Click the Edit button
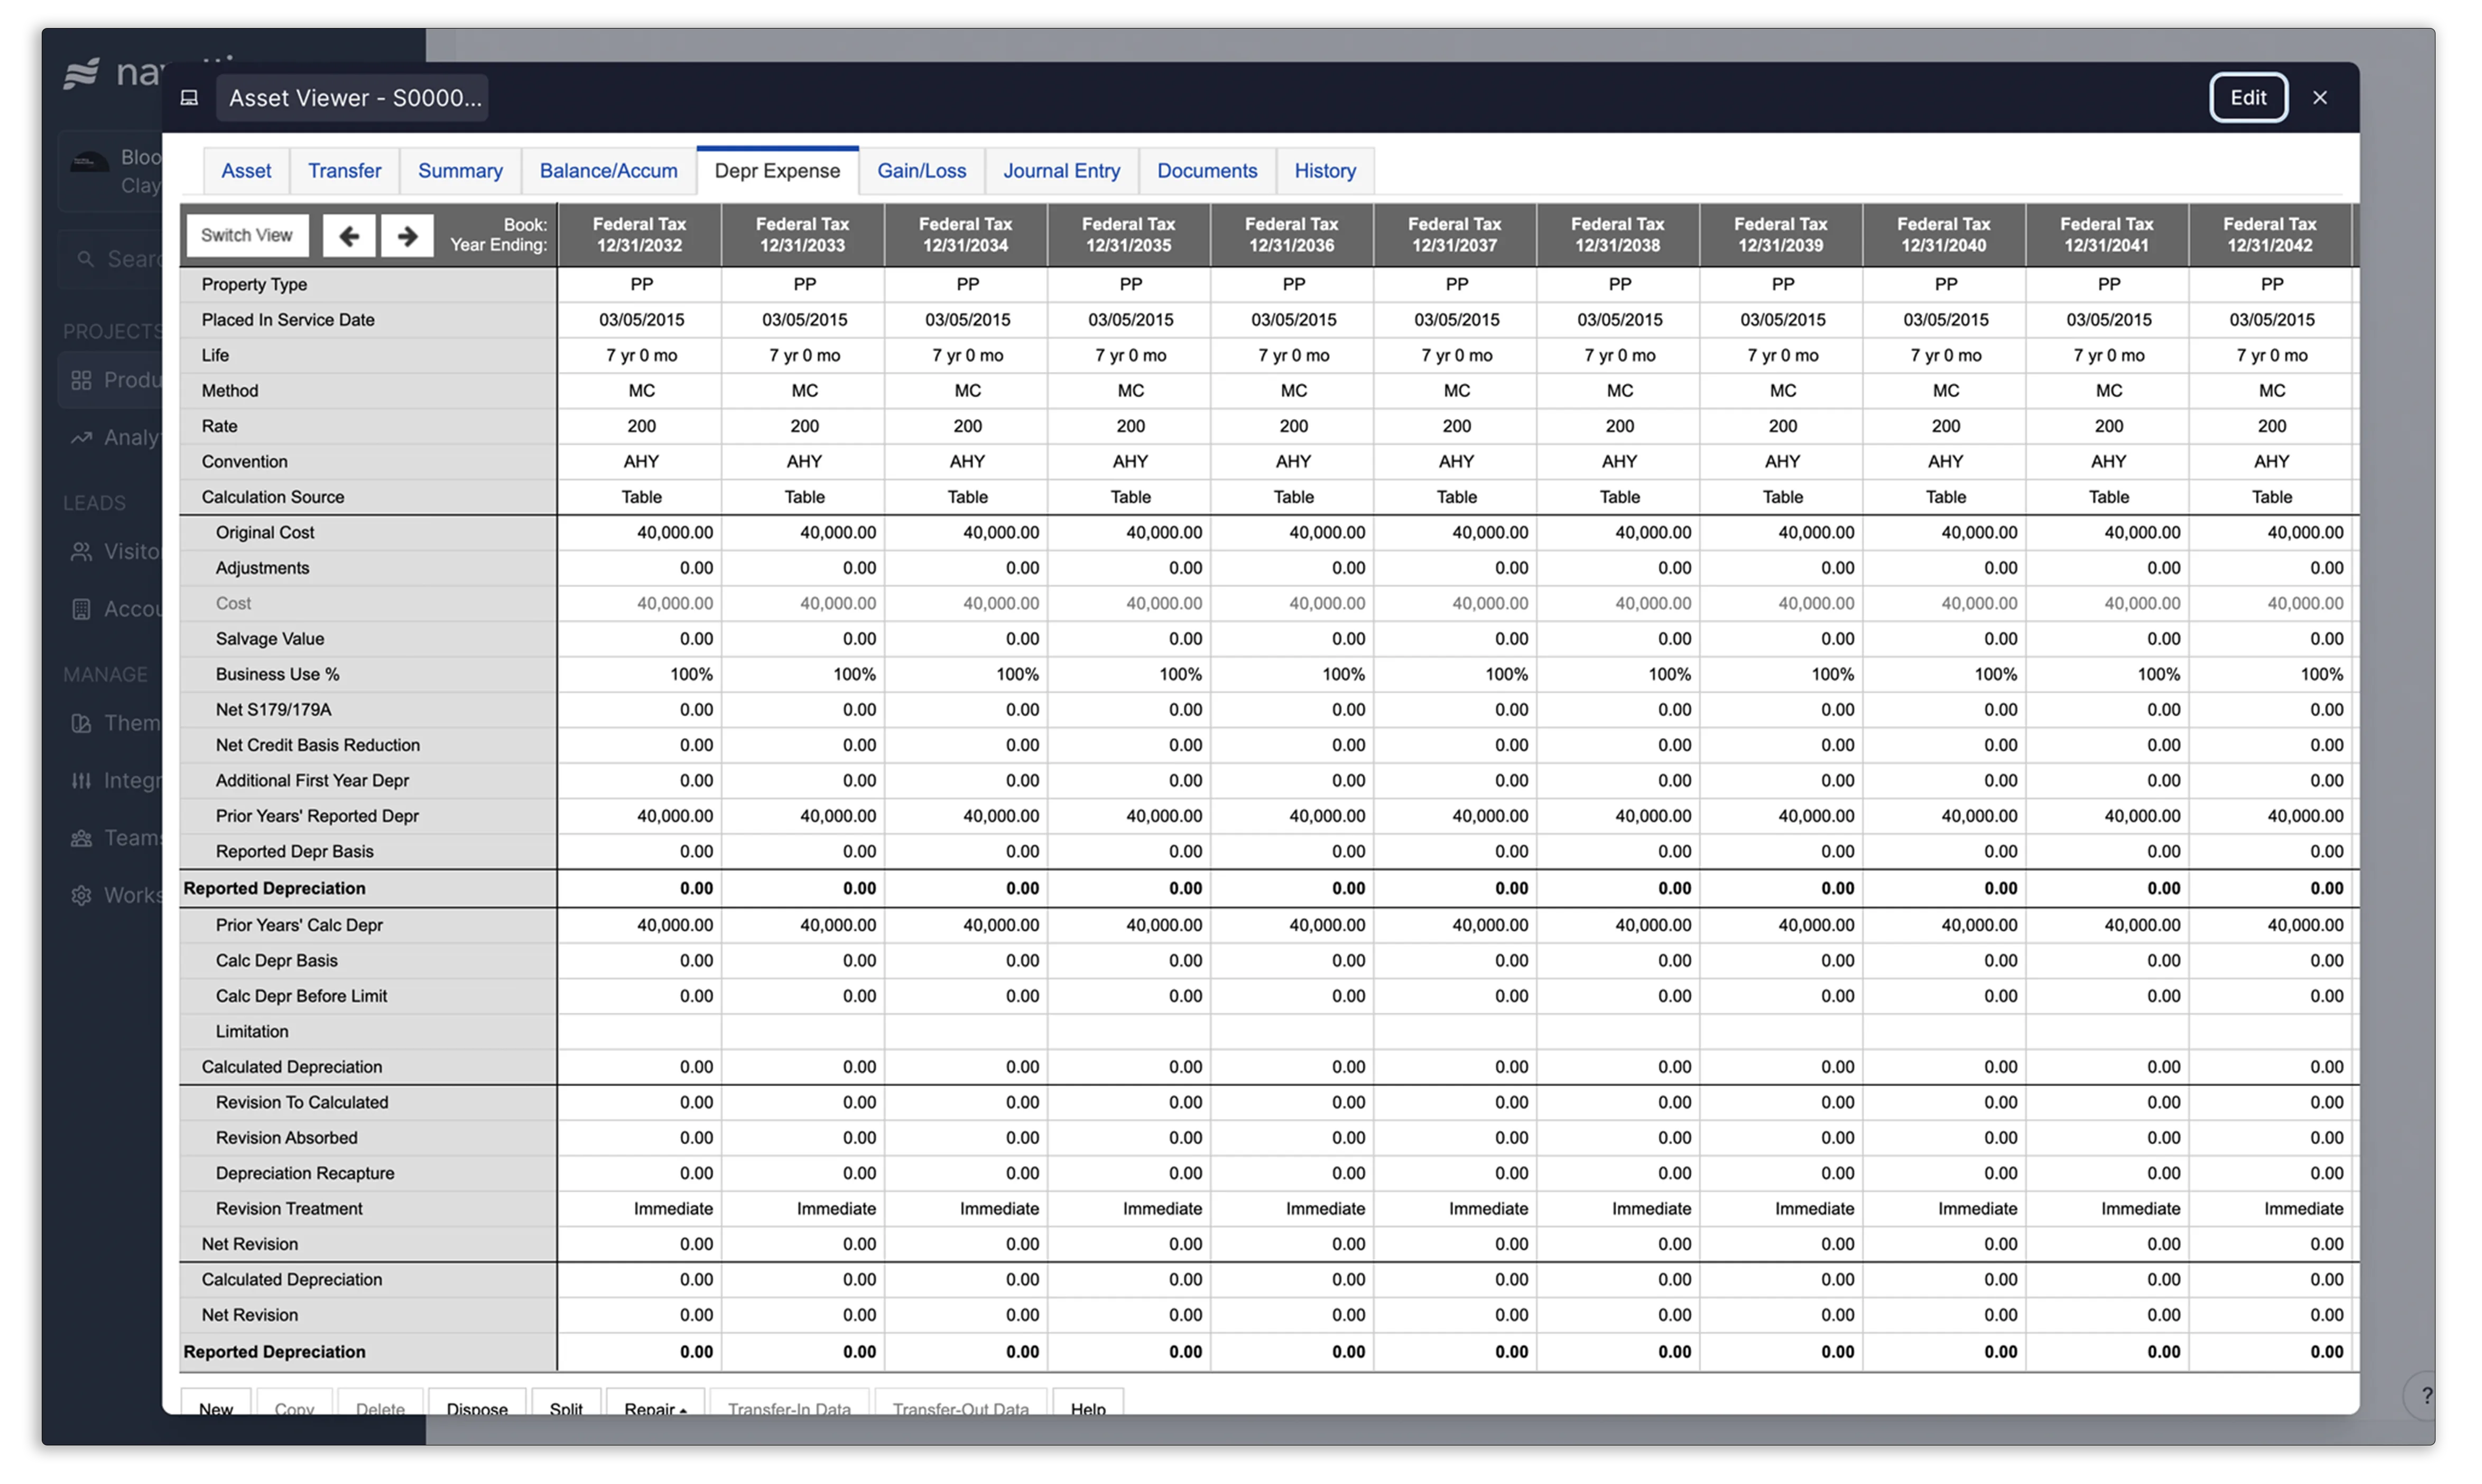 click(2248, 98)
